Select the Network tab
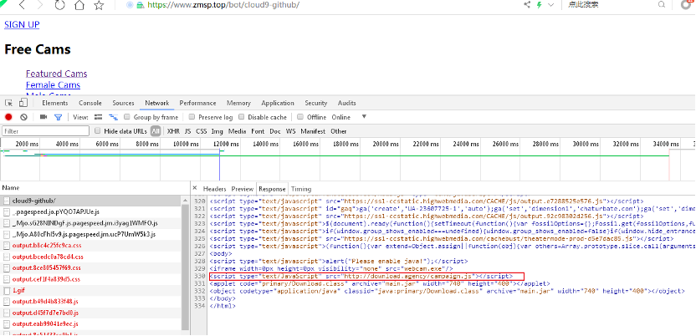 point(157,103)
